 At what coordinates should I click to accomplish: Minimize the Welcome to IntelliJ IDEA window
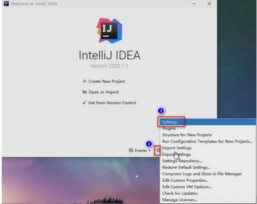tap(194, 3)
